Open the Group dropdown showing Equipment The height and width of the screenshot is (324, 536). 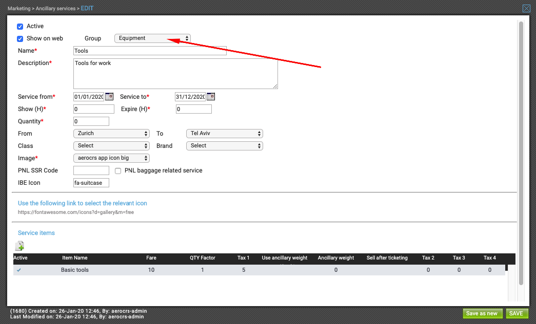(152, 38)
